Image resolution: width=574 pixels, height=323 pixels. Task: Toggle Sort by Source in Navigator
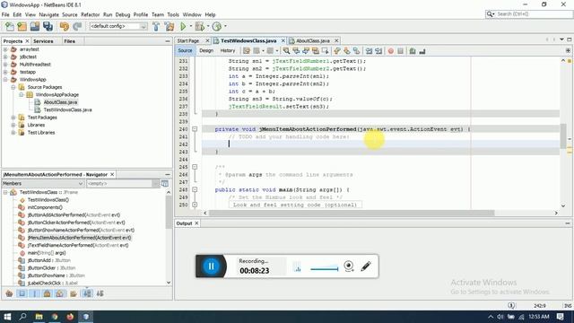tap(100, 293)
